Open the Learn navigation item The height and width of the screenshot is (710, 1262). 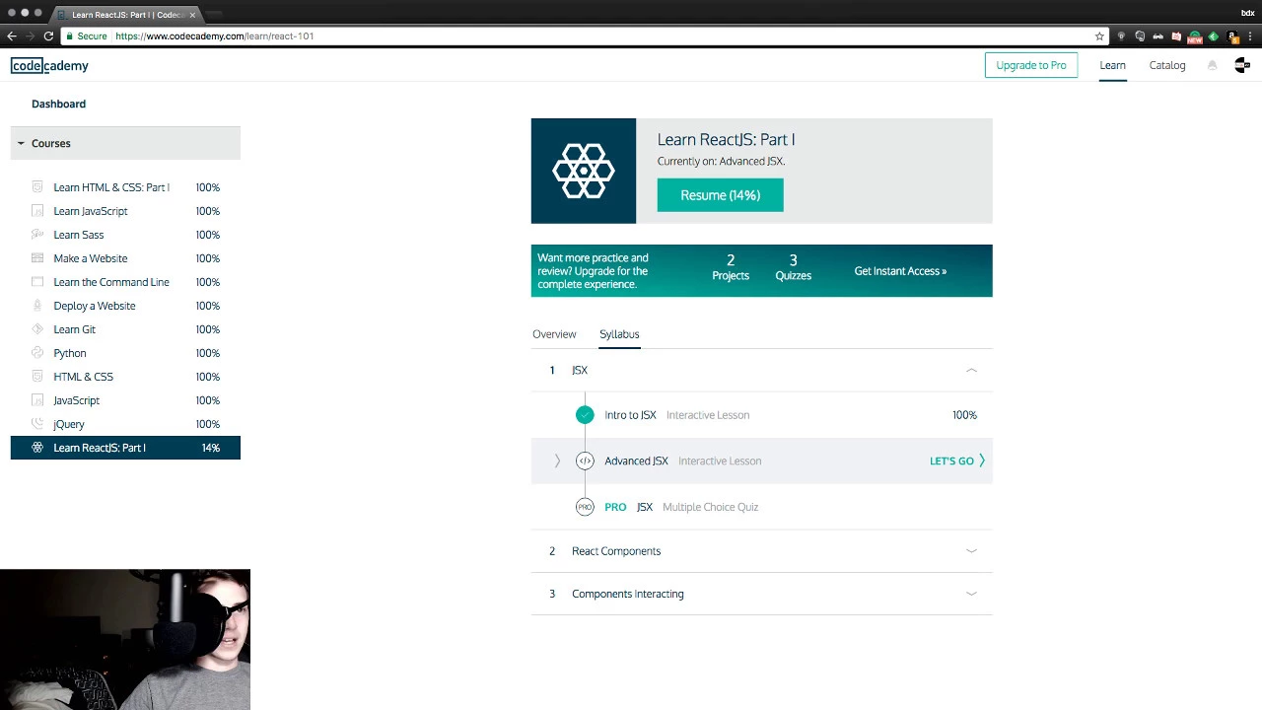[1112, 65]
